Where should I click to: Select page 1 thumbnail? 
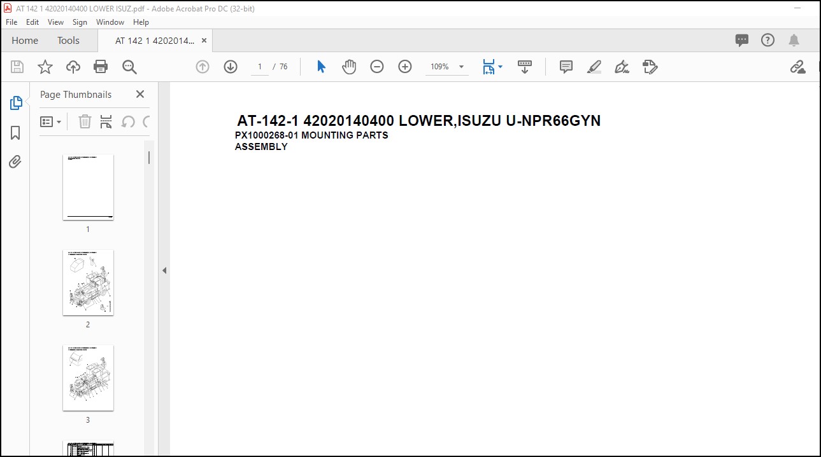click(88, 187)
